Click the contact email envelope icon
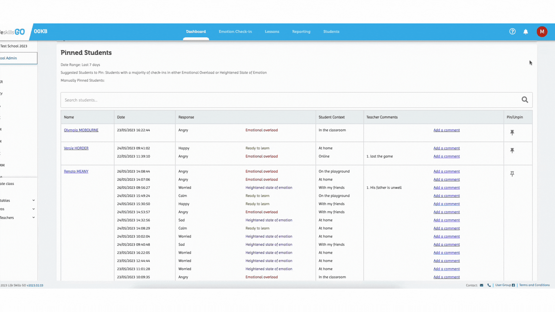The width and height of the screenshot is (555, 312). [482, 285]
